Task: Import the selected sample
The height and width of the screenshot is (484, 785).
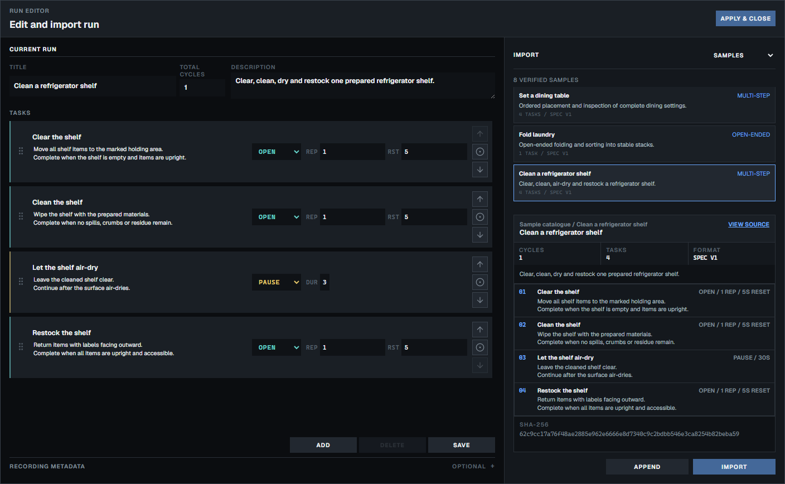Action: tap(734, 467)
